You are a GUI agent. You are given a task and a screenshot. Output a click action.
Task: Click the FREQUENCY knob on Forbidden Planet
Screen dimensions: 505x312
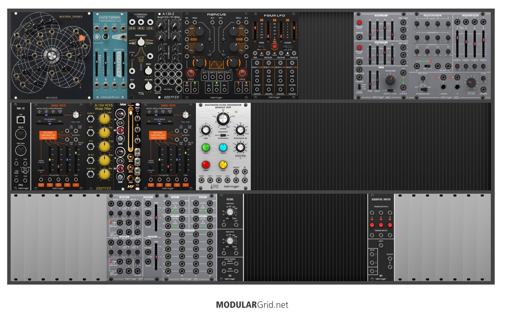141,42
